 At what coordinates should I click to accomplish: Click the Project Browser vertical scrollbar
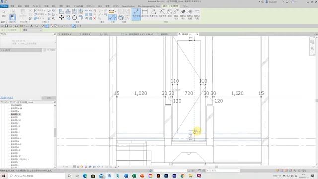(55, 132)
